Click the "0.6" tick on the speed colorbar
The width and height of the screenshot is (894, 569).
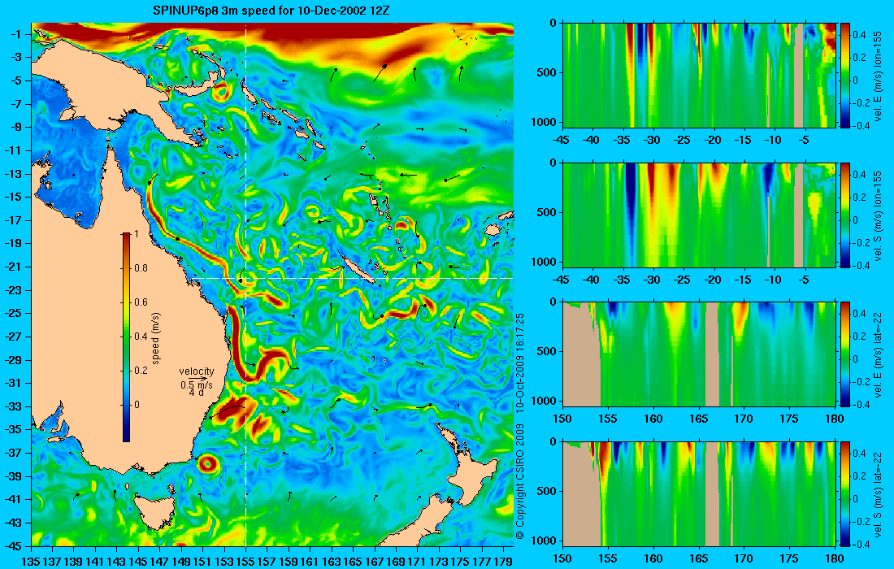click(141, 302)
